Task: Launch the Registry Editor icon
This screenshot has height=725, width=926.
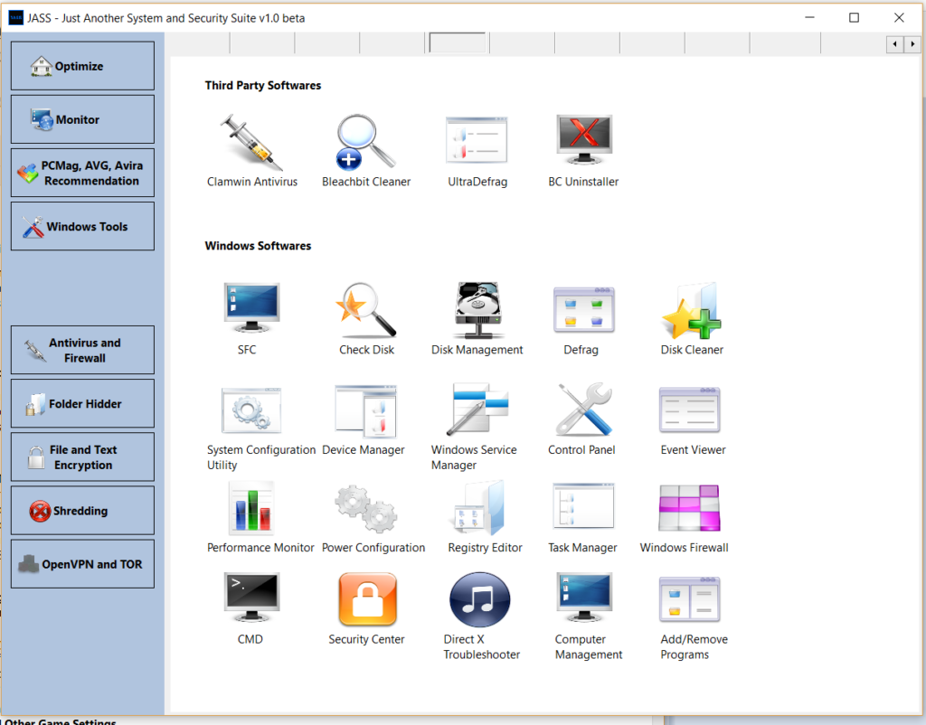Action: tap(479, 508)
